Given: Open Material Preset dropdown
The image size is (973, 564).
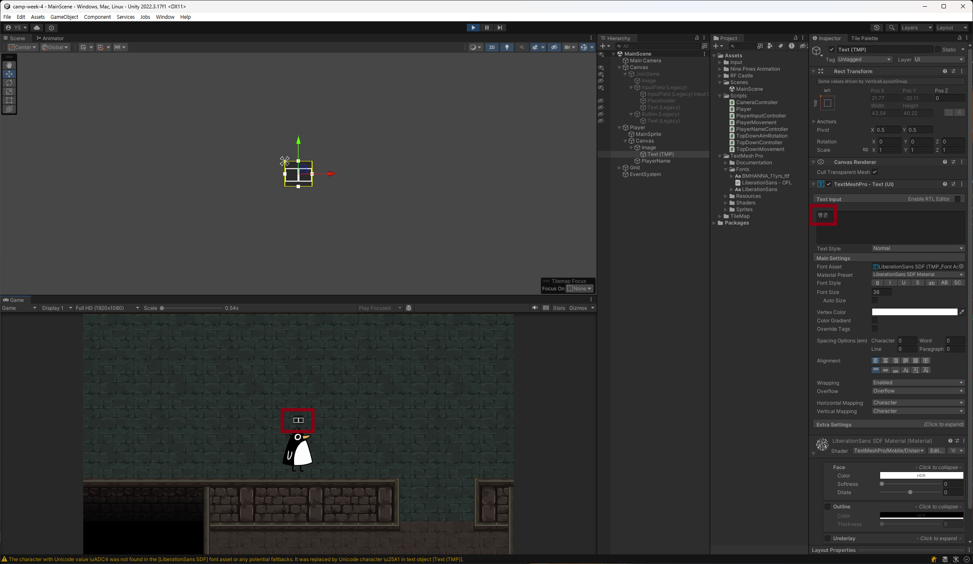Looking at the screenshot, I should [x=918, y=274].
